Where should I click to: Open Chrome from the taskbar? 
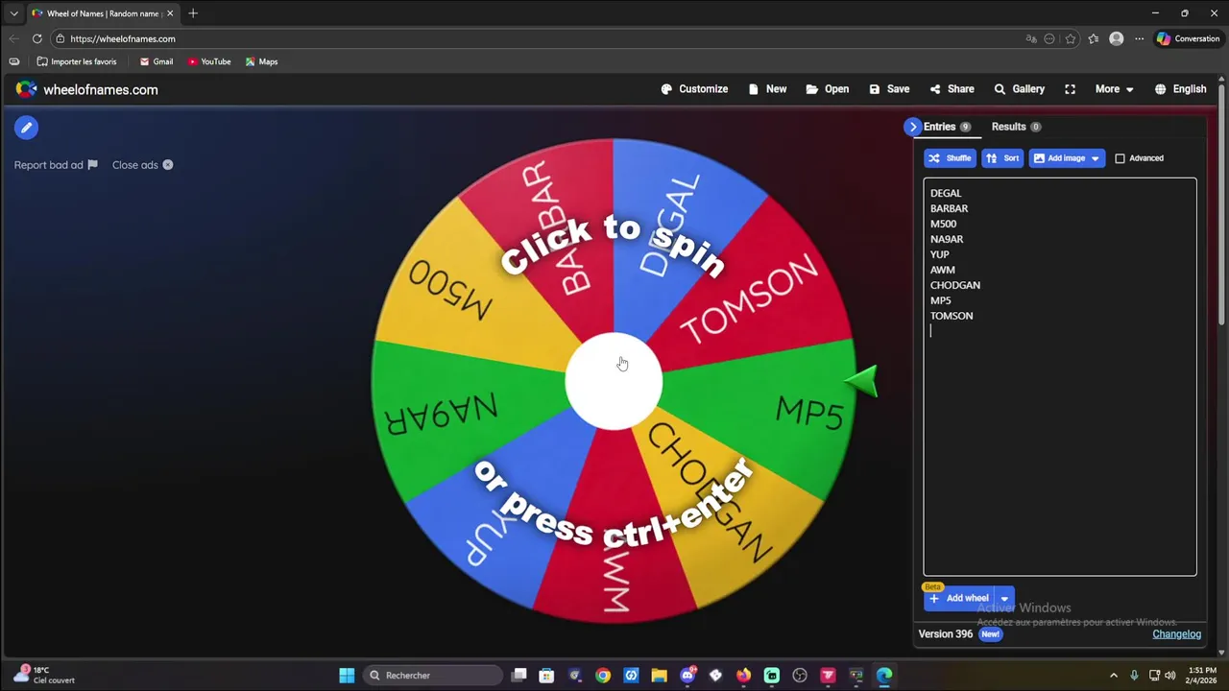click(603, 676)
